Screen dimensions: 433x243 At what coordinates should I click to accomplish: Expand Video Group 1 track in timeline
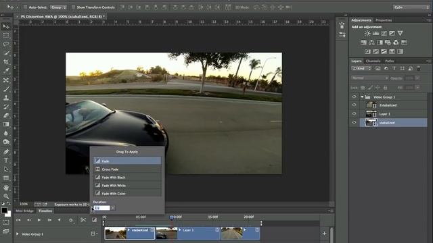[18, 234]
